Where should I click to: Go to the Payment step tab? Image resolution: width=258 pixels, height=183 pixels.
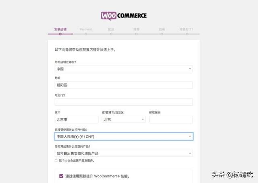86,29
